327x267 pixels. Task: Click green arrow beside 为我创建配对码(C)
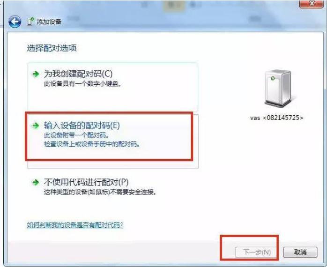36,74
